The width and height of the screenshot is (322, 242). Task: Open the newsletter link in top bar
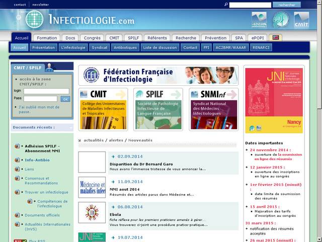coord(40,5)
